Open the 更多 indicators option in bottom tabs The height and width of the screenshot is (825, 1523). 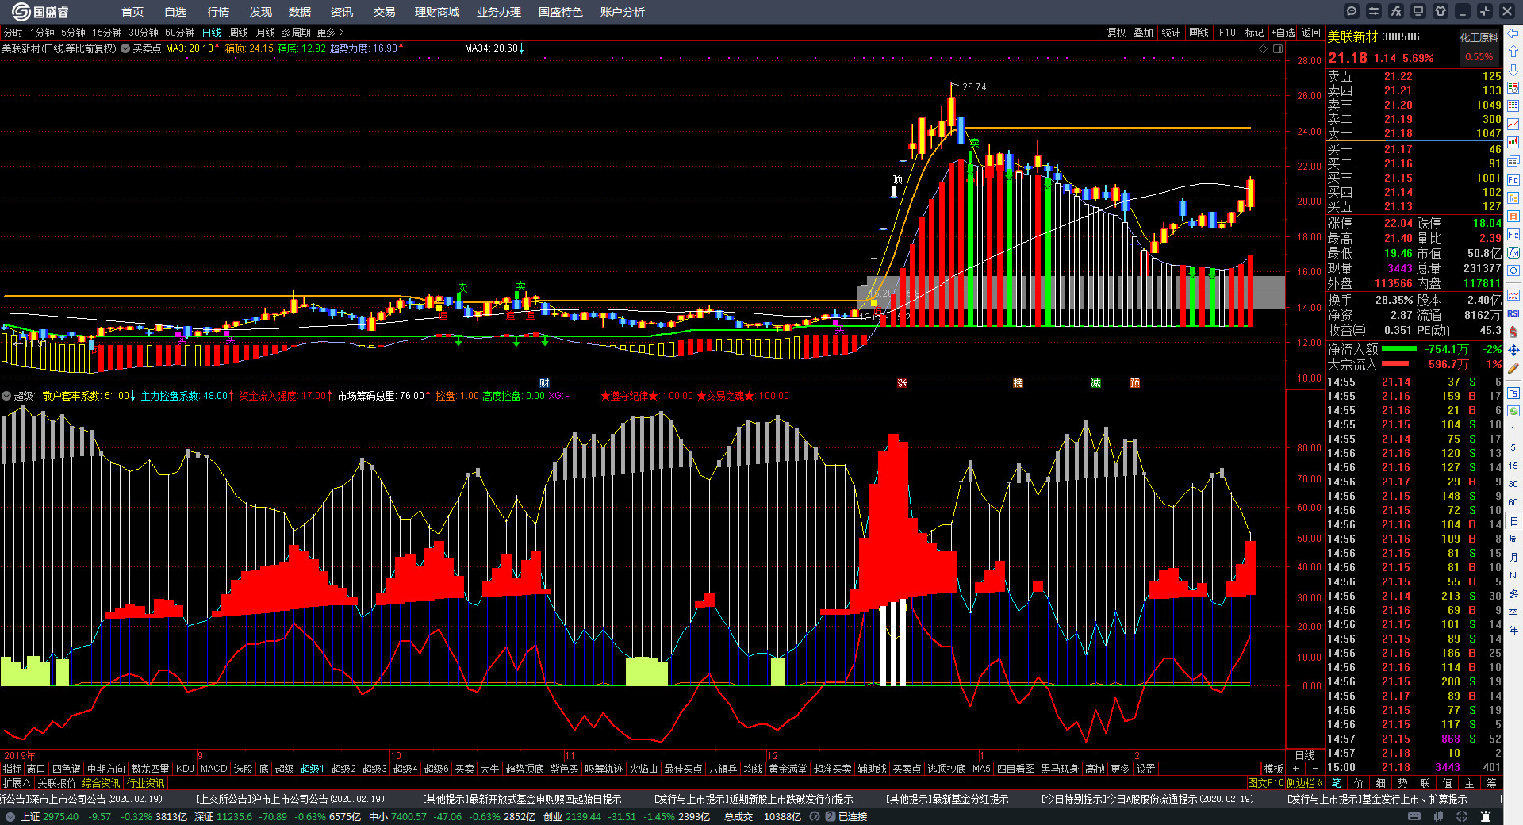1120,769
